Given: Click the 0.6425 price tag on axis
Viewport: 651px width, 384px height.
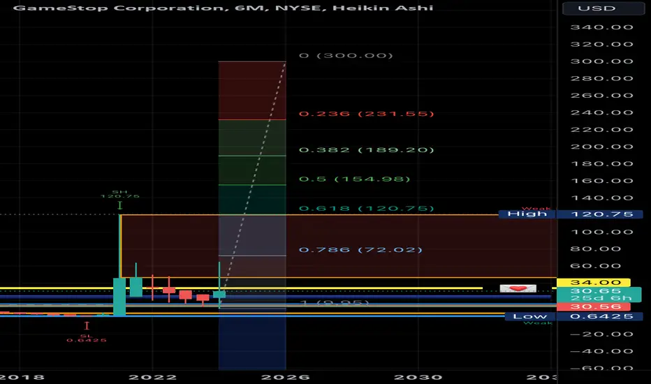Looking at the screenshot, I should point(599,316).
